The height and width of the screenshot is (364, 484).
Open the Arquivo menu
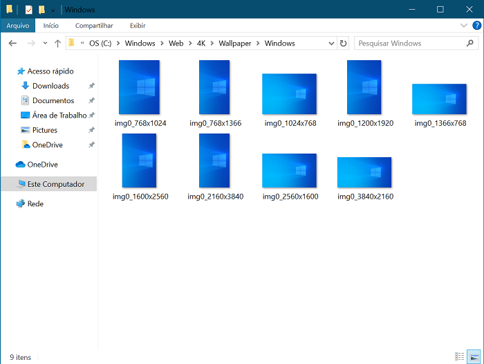click(18, 26)
